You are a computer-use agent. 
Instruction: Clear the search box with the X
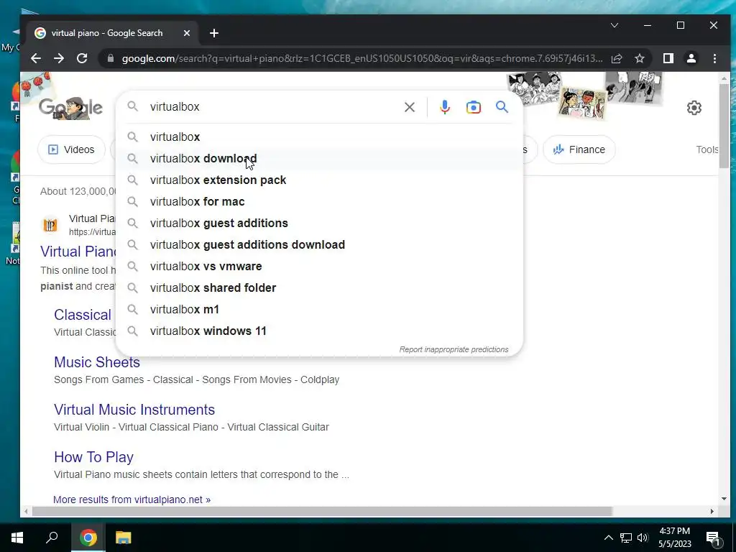(x=409, y=107)
